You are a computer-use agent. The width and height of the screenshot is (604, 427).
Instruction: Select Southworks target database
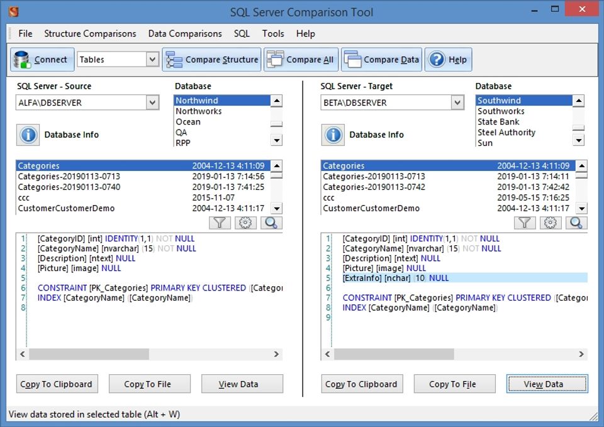tap(524, 111)
